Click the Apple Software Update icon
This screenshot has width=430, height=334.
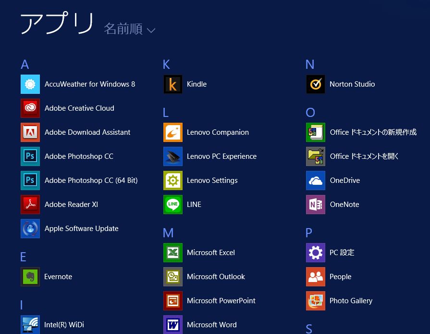pos(30,229)
